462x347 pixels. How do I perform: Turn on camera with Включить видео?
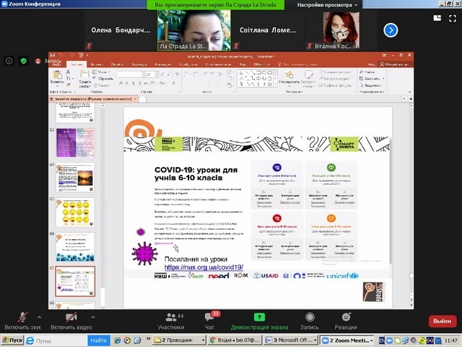point(71,319)
